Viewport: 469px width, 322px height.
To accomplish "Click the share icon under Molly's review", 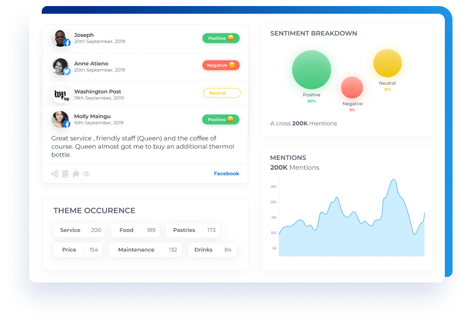I will [55, 174].
